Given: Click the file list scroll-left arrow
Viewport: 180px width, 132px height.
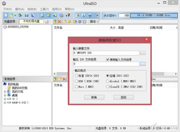Looking at the screenshot, I should pyautogui.click(x=55, y=74).
